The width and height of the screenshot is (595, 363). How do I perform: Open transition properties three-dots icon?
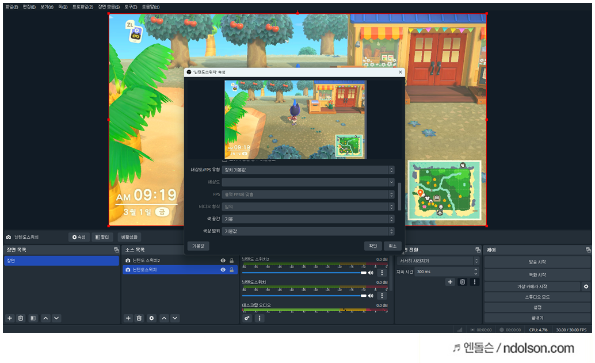point(474,282)
